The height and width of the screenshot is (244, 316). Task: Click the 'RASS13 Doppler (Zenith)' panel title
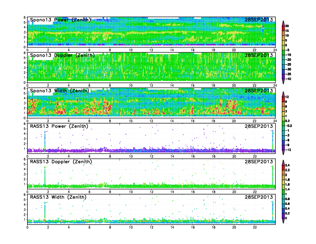[x=61, y=161]
